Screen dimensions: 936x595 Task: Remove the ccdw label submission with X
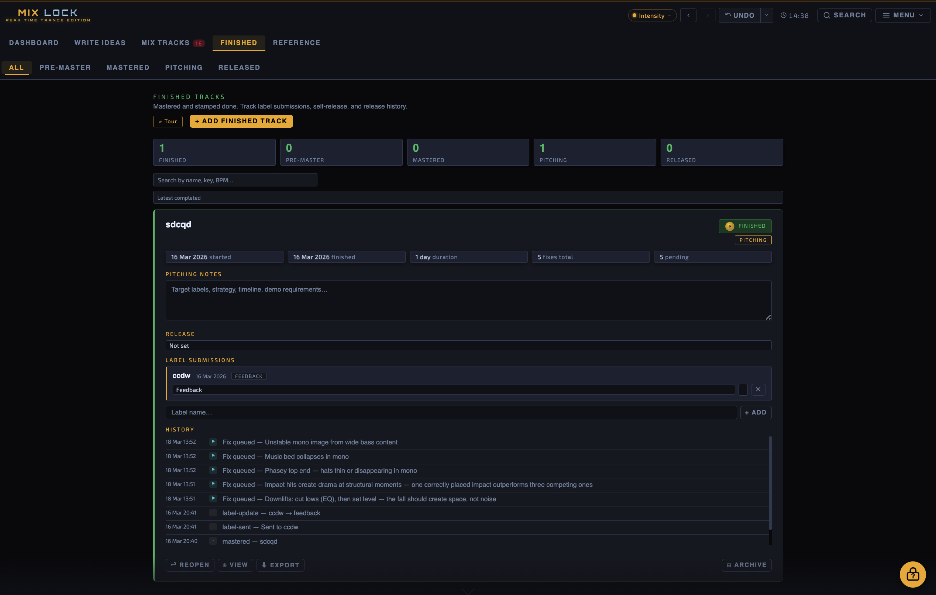(758, 389)
